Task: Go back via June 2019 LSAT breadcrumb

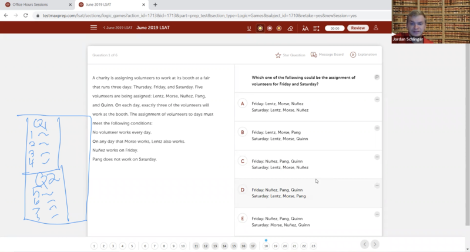Action: 117,28
